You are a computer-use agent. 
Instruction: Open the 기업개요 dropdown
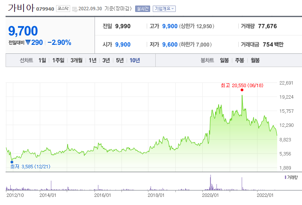164,9
